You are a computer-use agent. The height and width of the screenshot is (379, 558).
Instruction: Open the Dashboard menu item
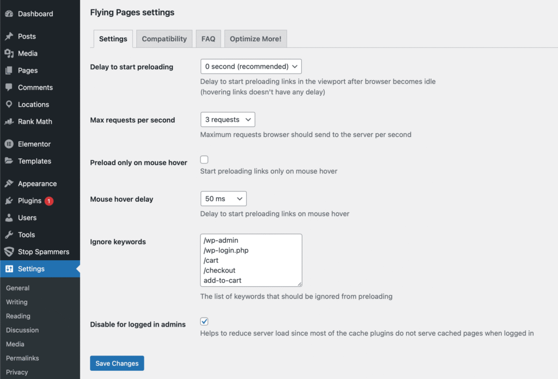40,14
